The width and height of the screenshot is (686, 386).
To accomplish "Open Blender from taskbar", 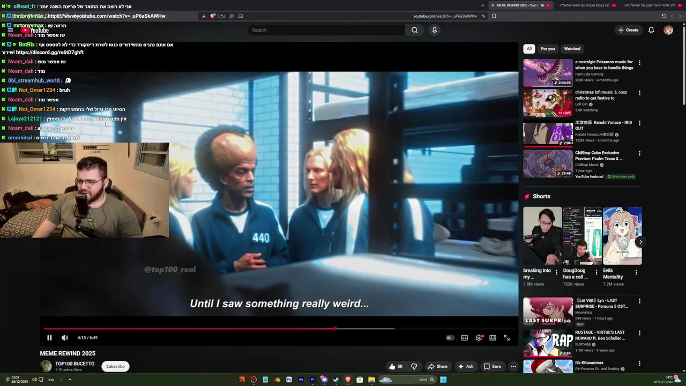I will pos(277,380).
